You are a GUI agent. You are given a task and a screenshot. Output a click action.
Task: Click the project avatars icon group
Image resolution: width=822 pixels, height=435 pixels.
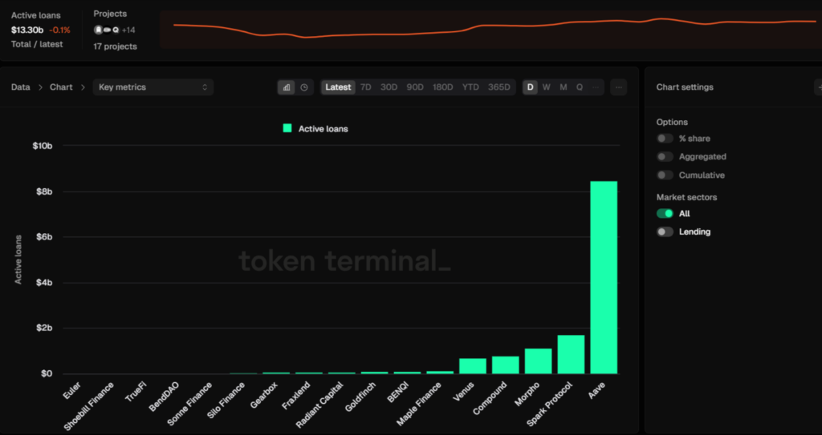click(107, 30)
